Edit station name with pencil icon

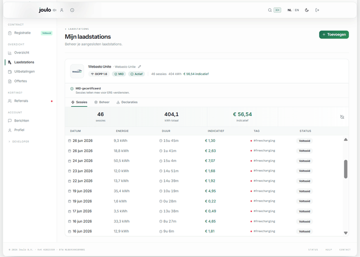(139, 67)
